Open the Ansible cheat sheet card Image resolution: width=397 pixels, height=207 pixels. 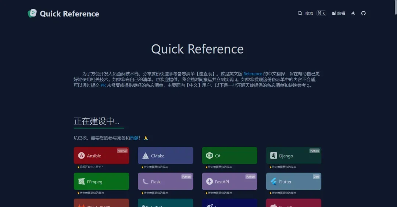tap(101, 156)
